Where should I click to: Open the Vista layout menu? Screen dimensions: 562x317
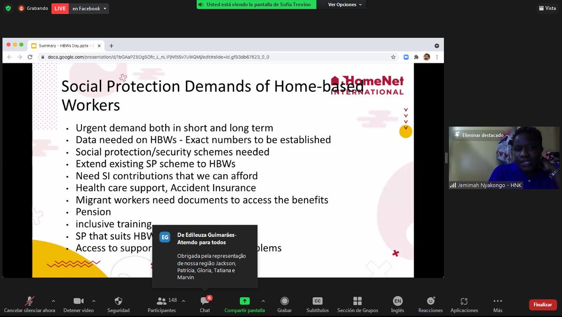pos(547,8)
